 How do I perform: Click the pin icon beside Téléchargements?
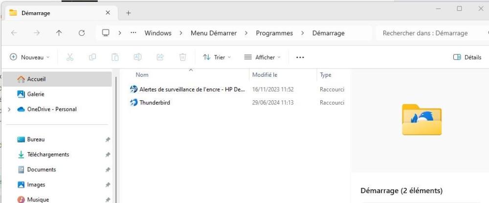coord(108,155)
